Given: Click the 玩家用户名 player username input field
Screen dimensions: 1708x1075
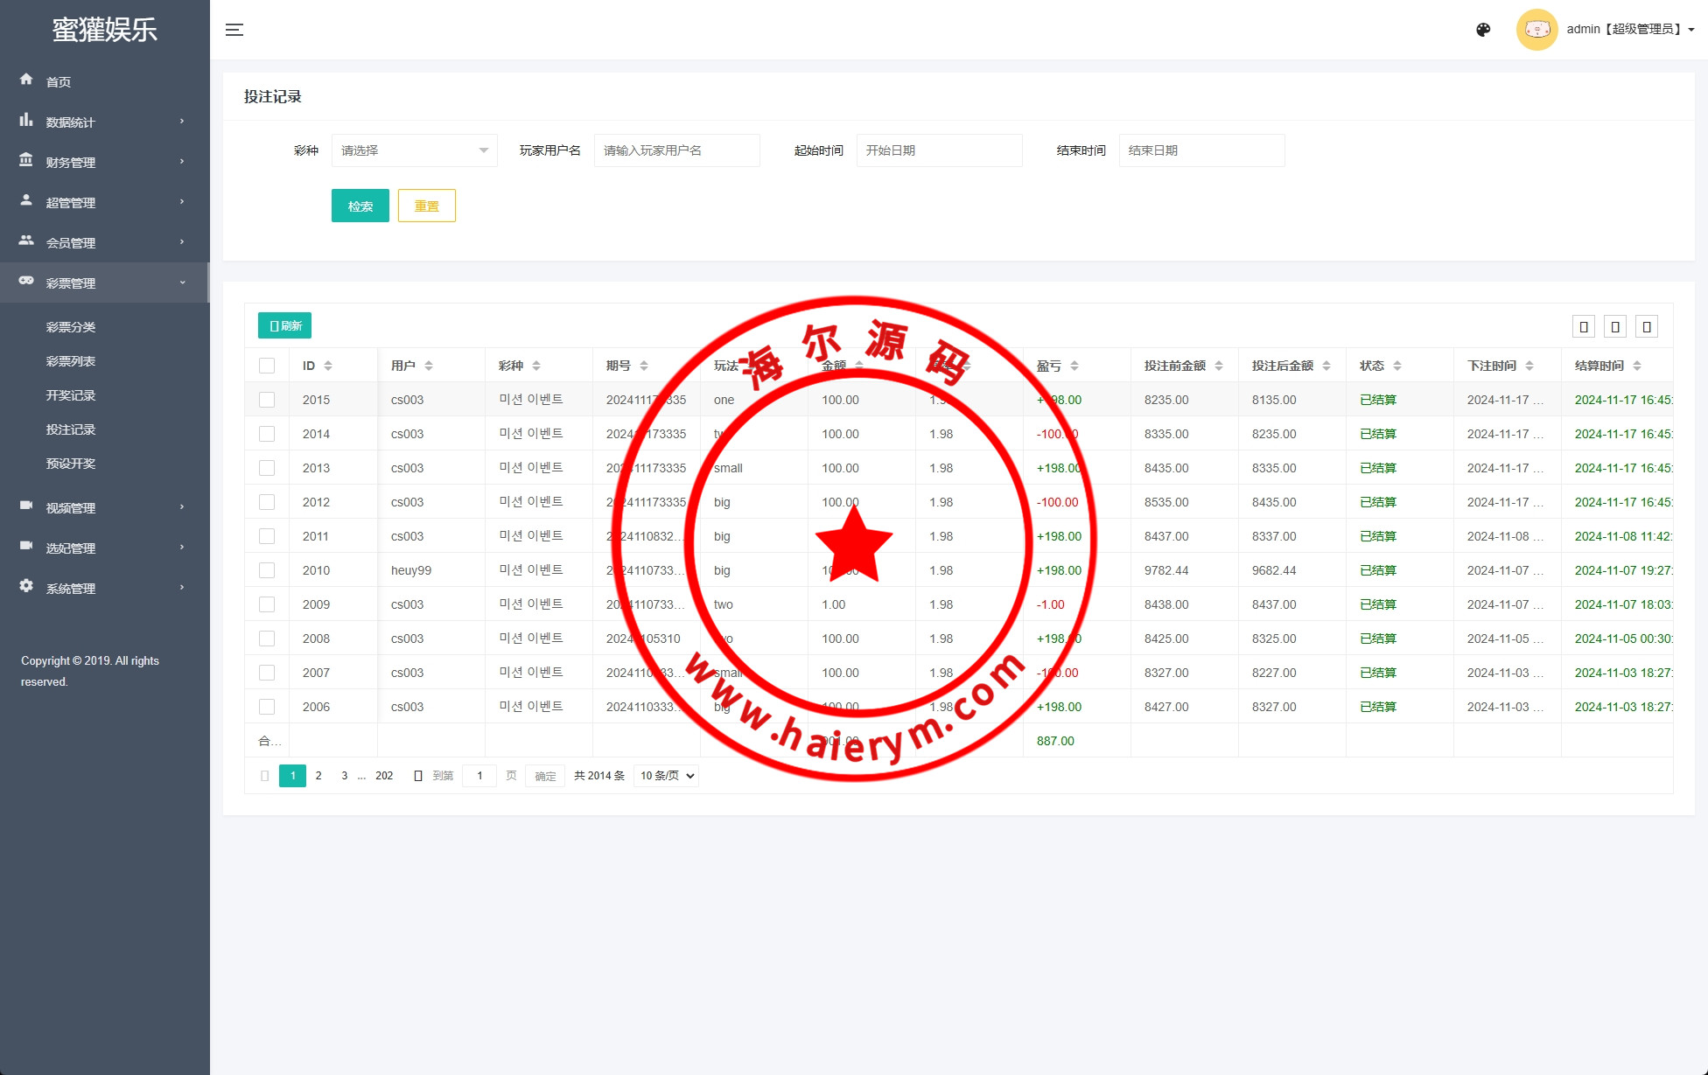Looking at the screenshot, I should click(676, 150).
